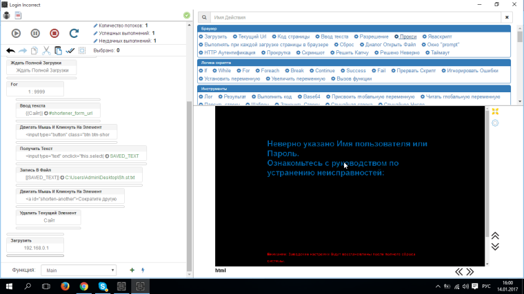Add Вызов функции action
The image size is (524, 294).
(352, 78)
